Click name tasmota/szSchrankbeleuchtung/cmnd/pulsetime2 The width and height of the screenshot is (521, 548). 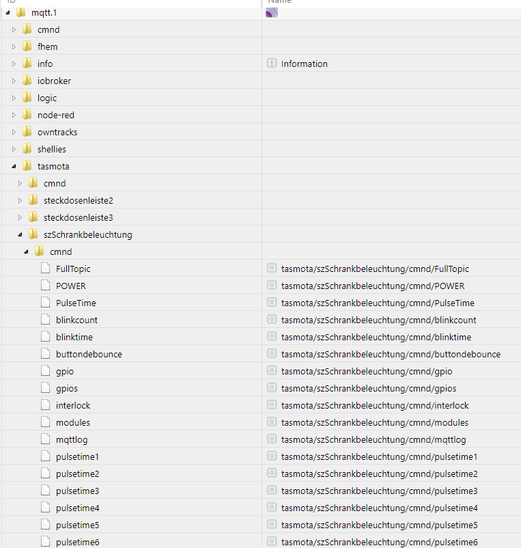click(x=380, y=474)
